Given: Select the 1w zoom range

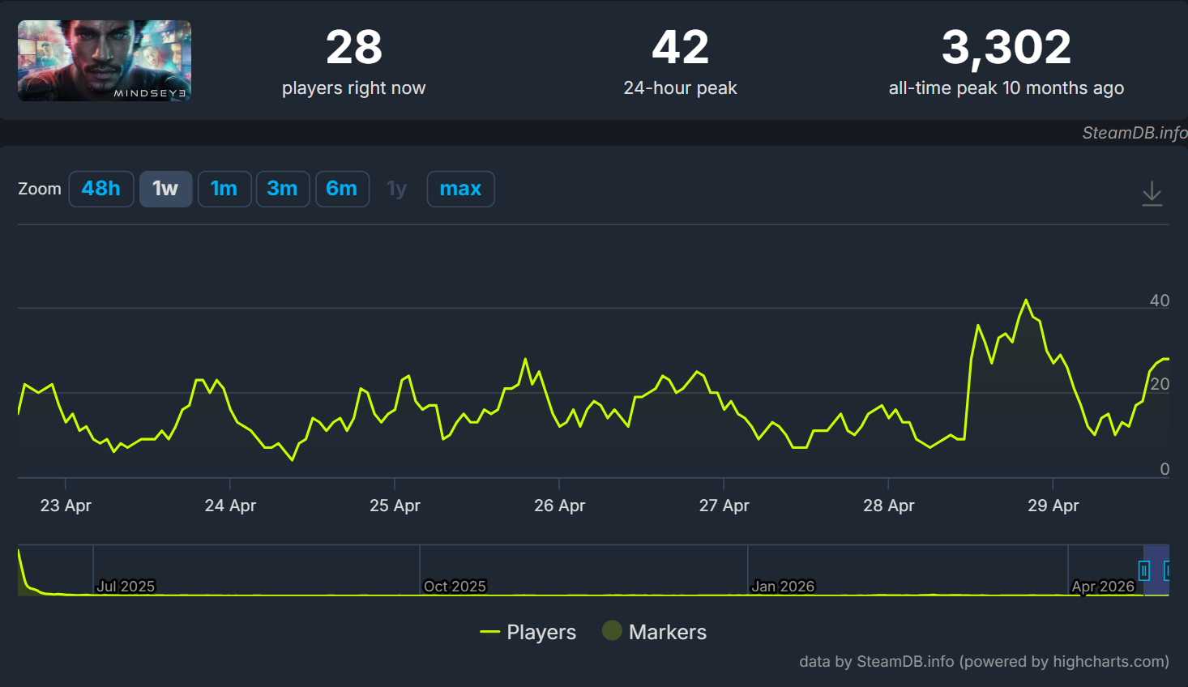Looking at the screenshot, I should [165, 189].
